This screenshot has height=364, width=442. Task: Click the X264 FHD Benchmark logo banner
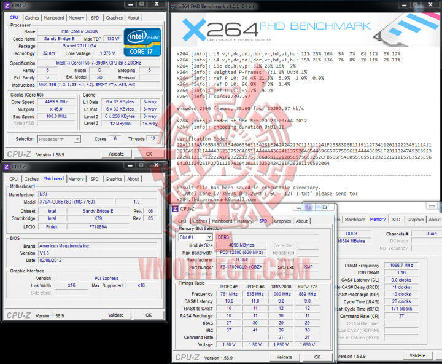[x=305, y=30]
